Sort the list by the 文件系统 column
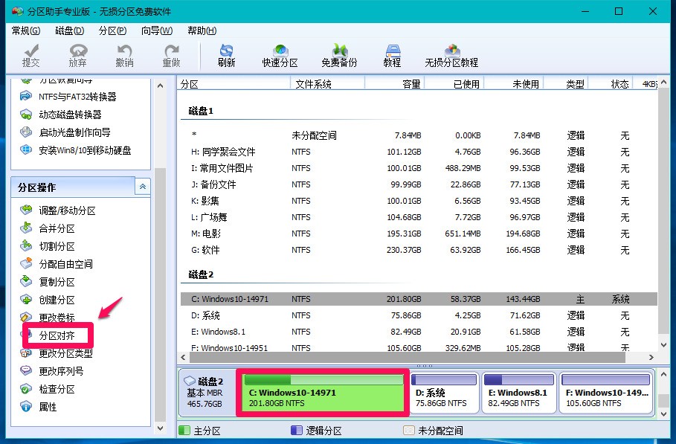The width and height of the screenshot is (676, 444). [328, 84]
